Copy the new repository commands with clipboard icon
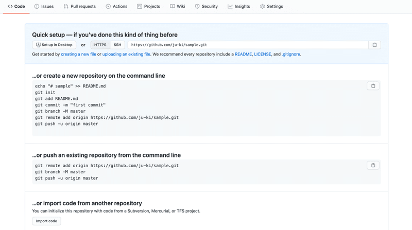412x230 pixels. [373, 86]
